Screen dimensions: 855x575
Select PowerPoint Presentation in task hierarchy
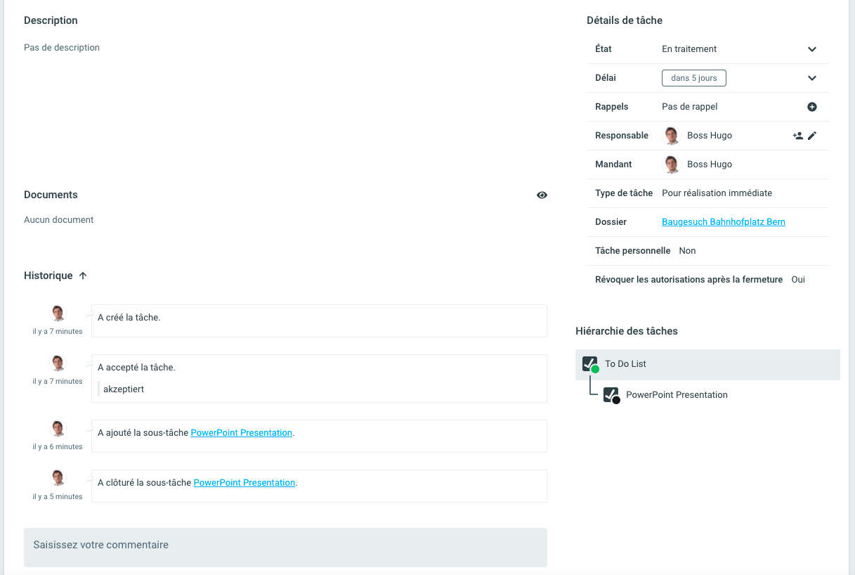click(677, 395)
